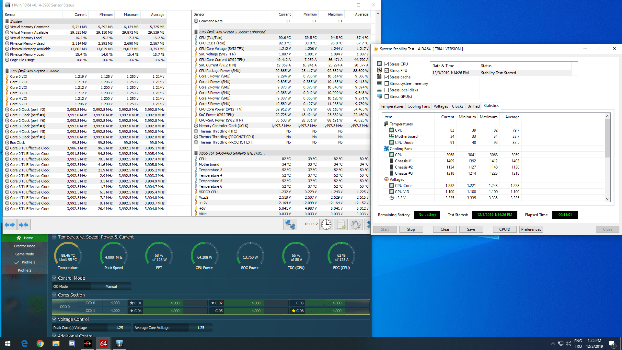The image size is (622, 350).
Task: Enable Stress system memory checkbox
Action: click(x=386, y=84)
